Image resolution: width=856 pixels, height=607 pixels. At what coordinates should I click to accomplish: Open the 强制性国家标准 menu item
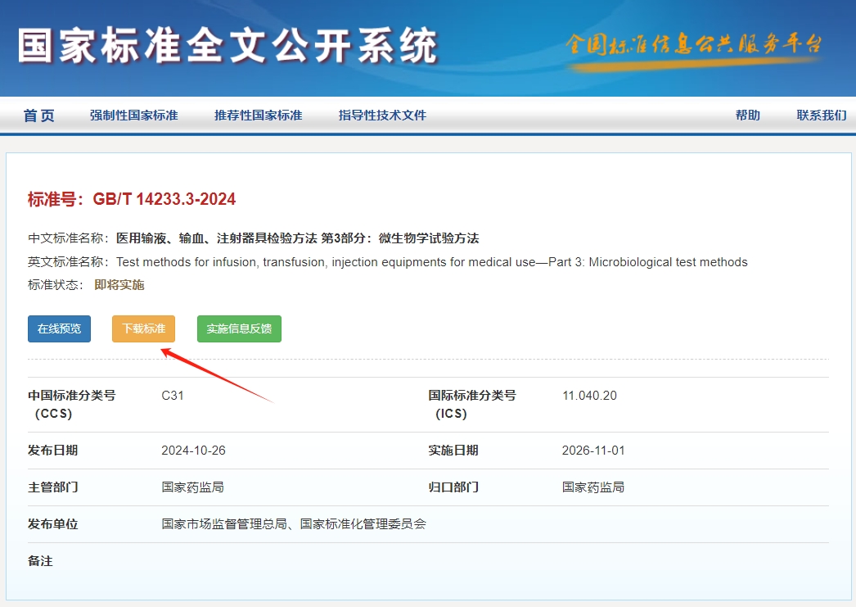(x=133, y=116)
